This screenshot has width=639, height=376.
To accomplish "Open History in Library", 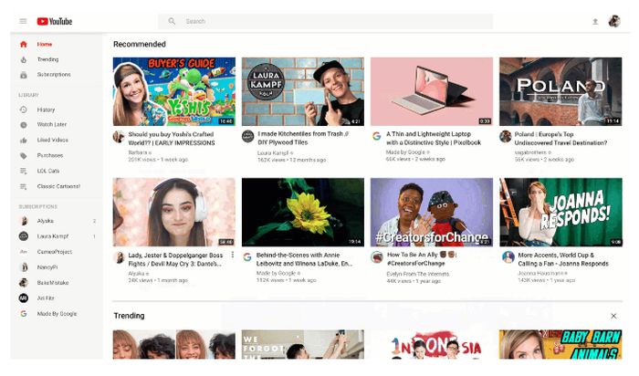I will (x=57, y=110).
